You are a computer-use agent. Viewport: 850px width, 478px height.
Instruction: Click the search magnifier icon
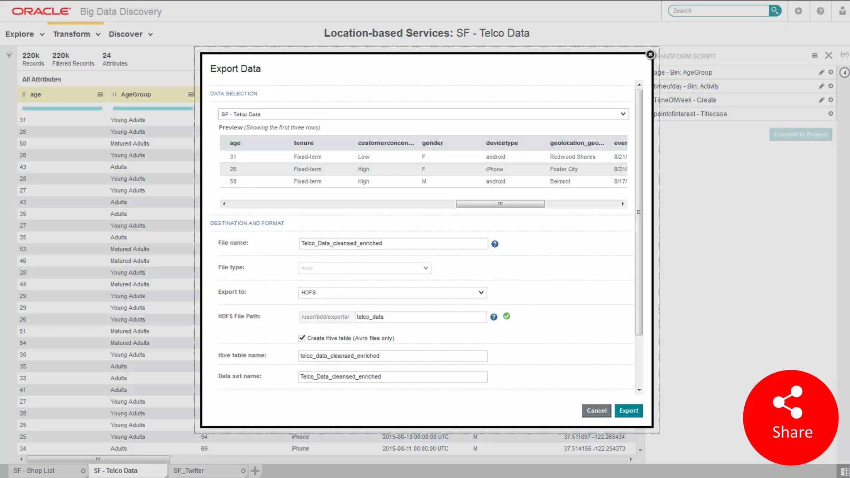[774, 11]
